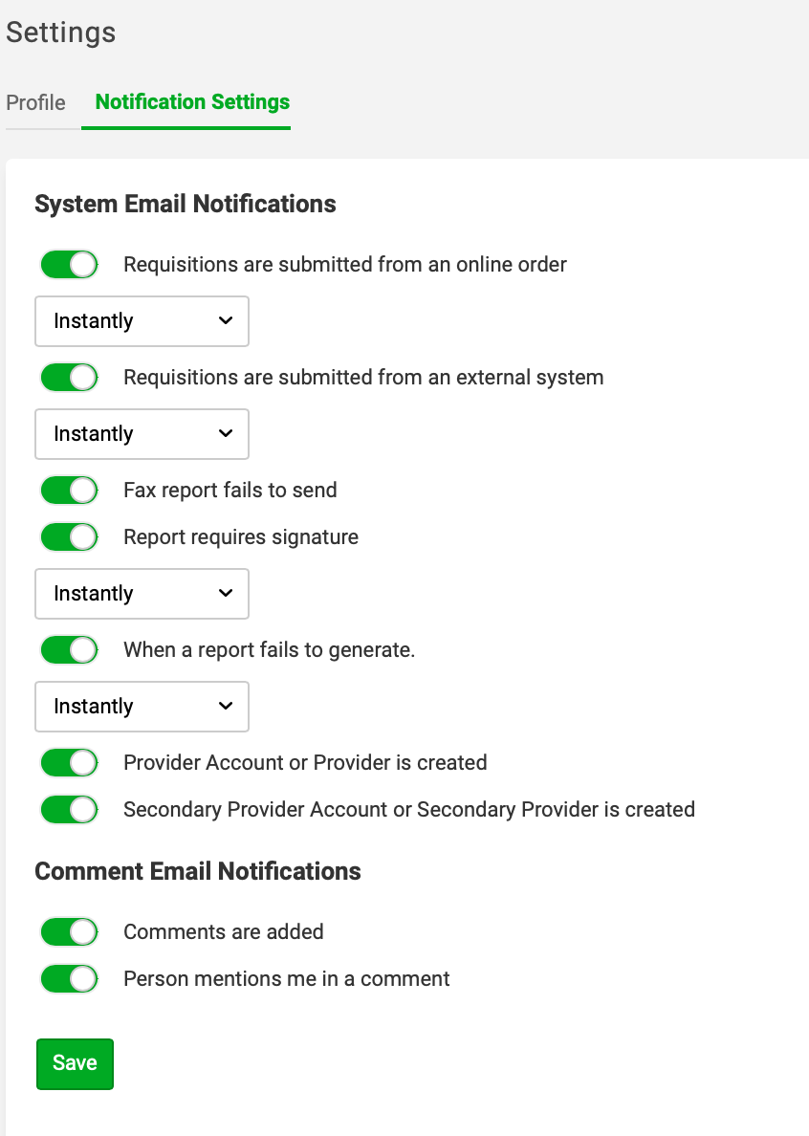Switch off the 'Report requires signature' toggle

(70, 537)
